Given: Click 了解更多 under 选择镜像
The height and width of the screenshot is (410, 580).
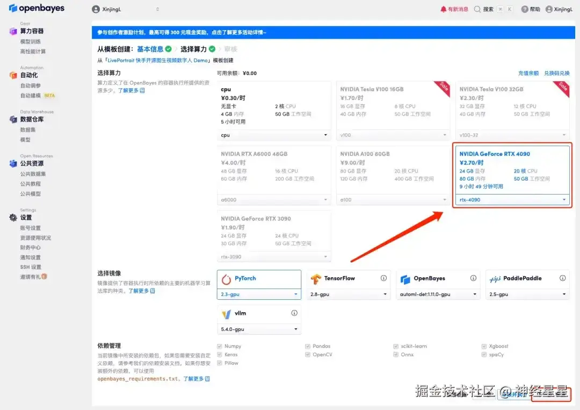Looking at the screenshot, I should pos(142,291).
